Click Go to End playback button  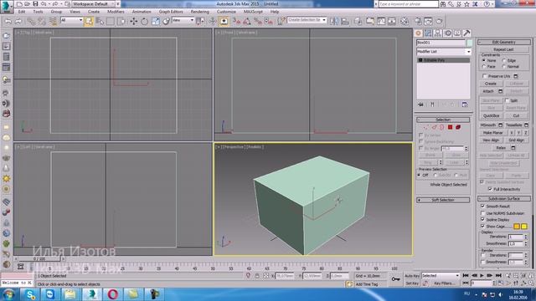(x=498, y=275)
